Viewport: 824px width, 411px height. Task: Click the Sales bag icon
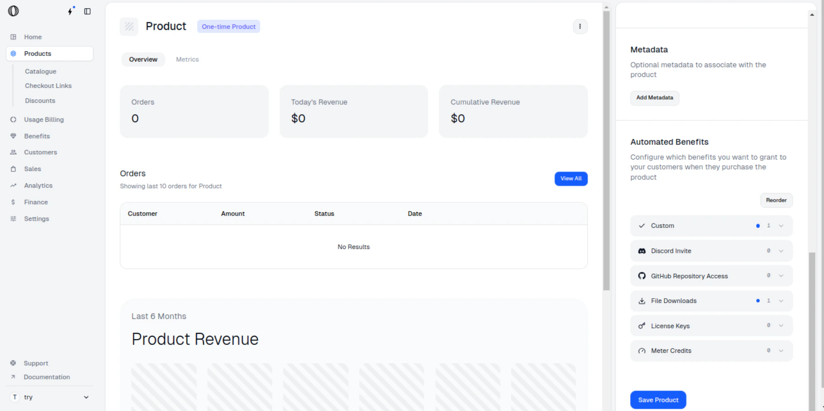click(13, 169)
